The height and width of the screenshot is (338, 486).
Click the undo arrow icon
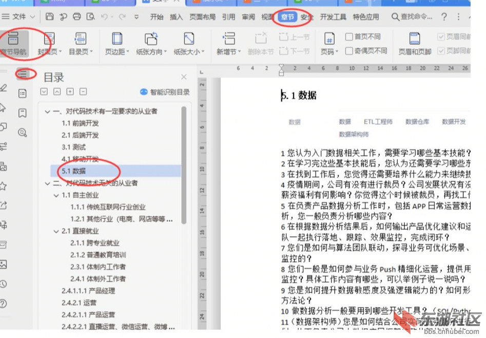coord(105,16)
